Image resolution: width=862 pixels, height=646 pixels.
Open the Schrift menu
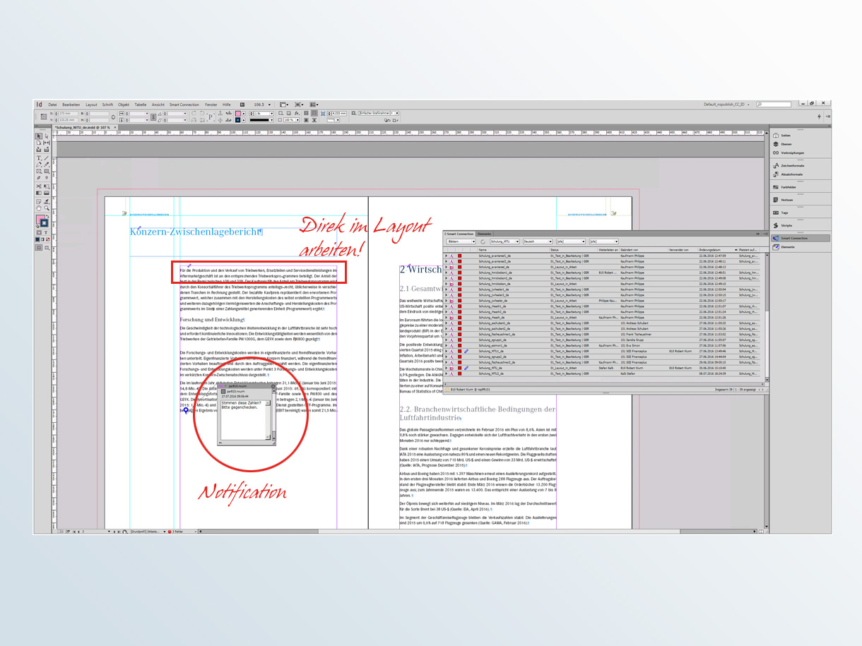point(107,104)
